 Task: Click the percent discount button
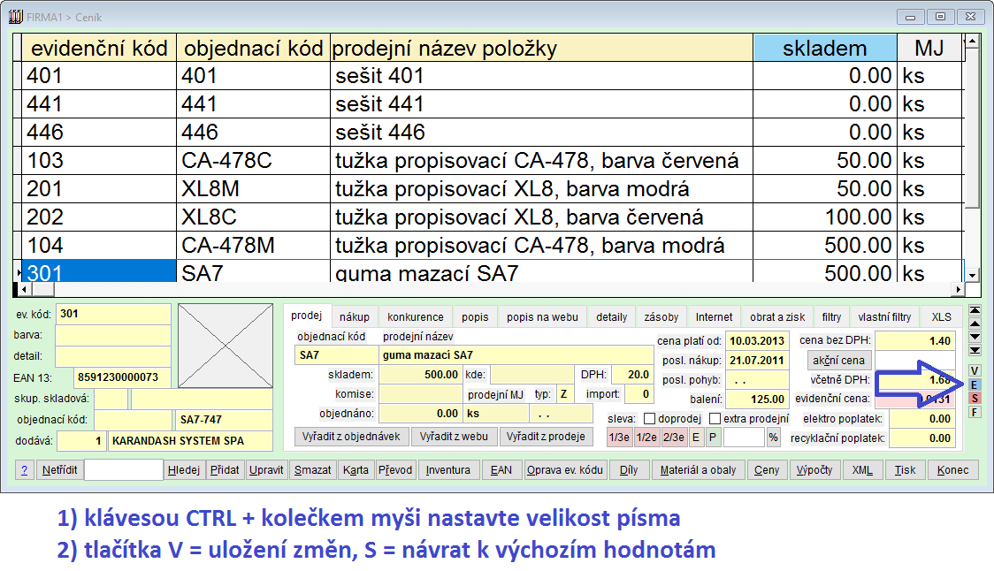click(x=773, y=438)
